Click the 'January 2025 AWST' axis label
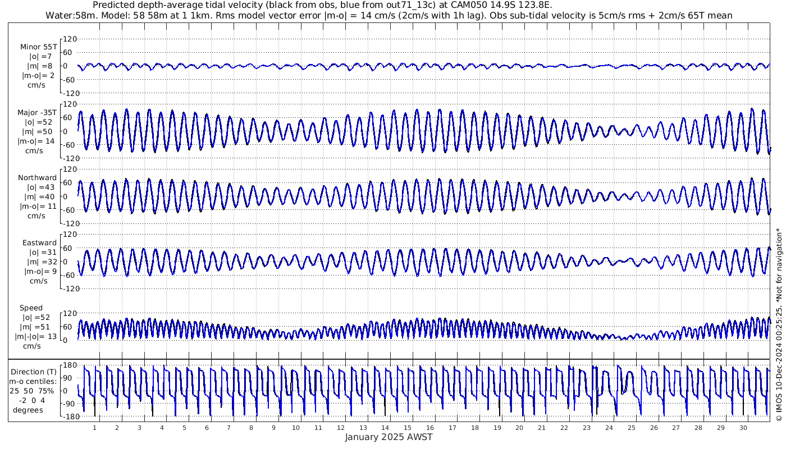Image resolution: width=786 pixels, height=449 pixels. click(389, 437)
